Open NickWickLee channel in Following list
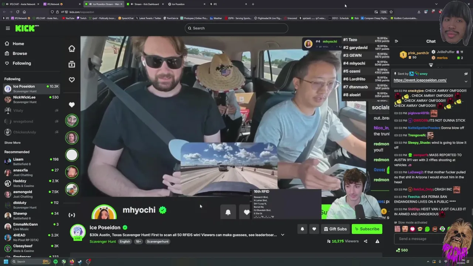Screen dimensions: 473x266 (x=31, y=99)
